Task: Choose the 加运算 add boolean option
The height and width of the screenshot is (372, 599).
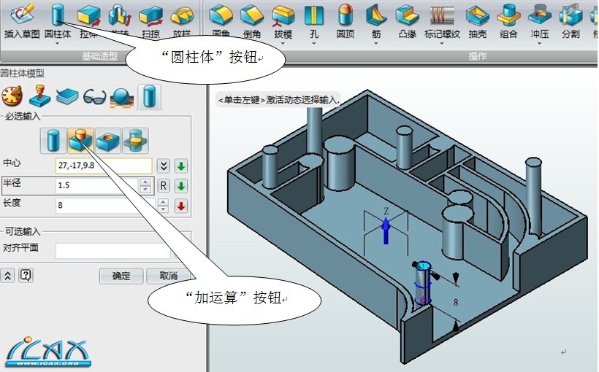Action: (80, 140)
